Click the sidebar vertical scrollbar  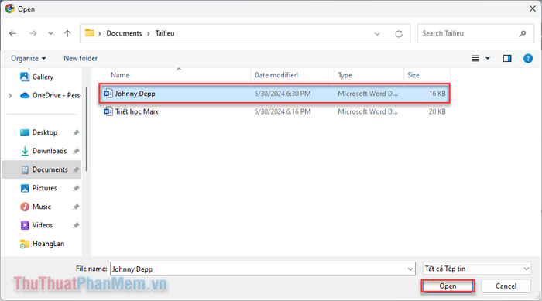[86, 129]
